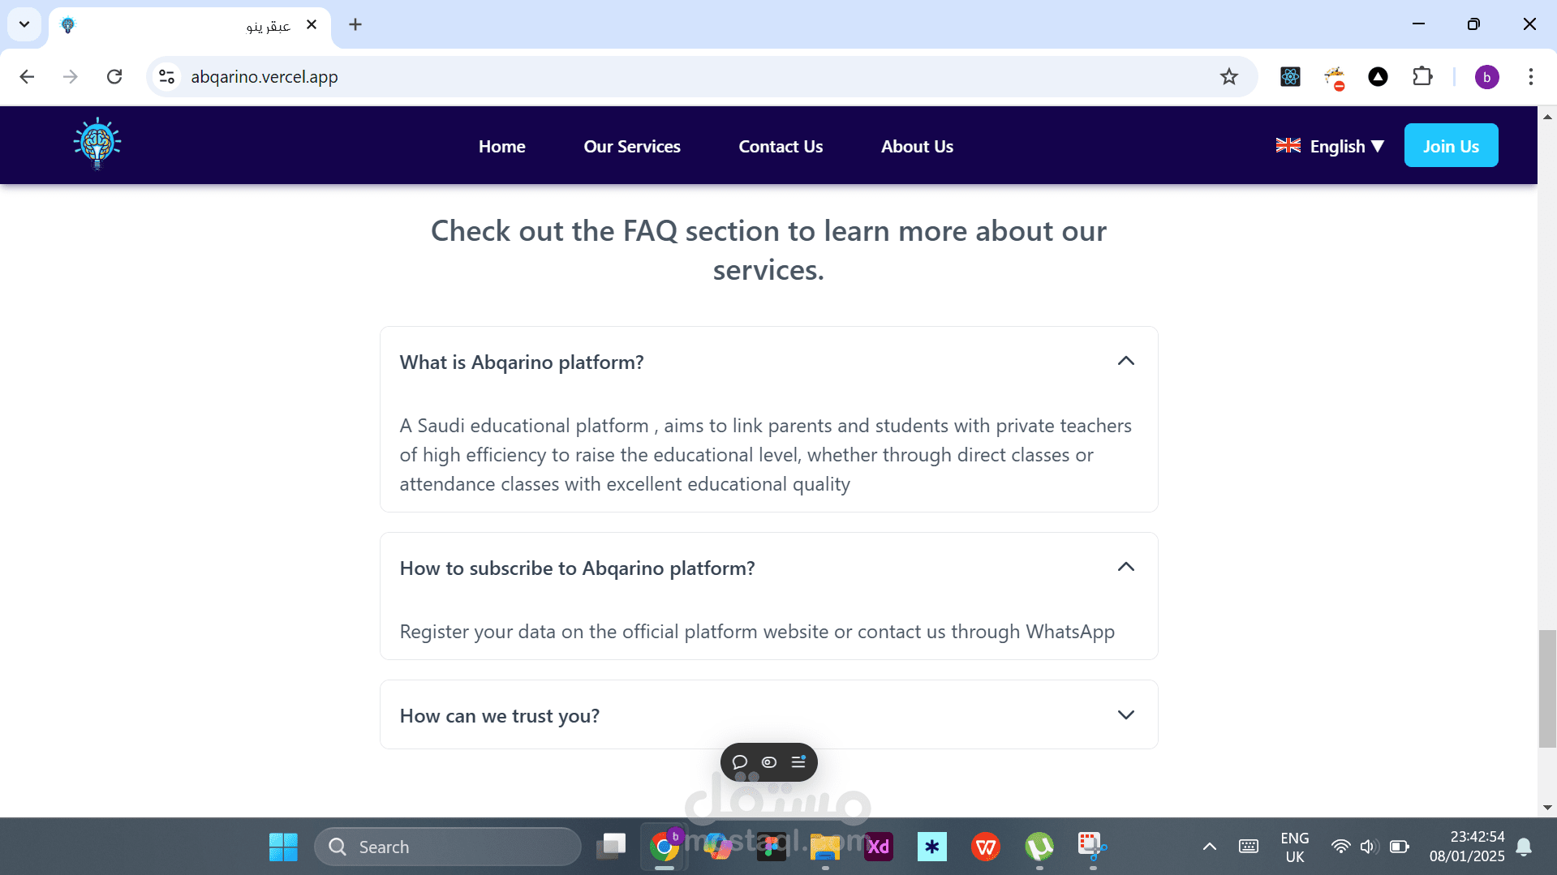Collapse 'How to subscribe to Abqarino platform?'
1557x875 pixels.
click(1125, 568)
